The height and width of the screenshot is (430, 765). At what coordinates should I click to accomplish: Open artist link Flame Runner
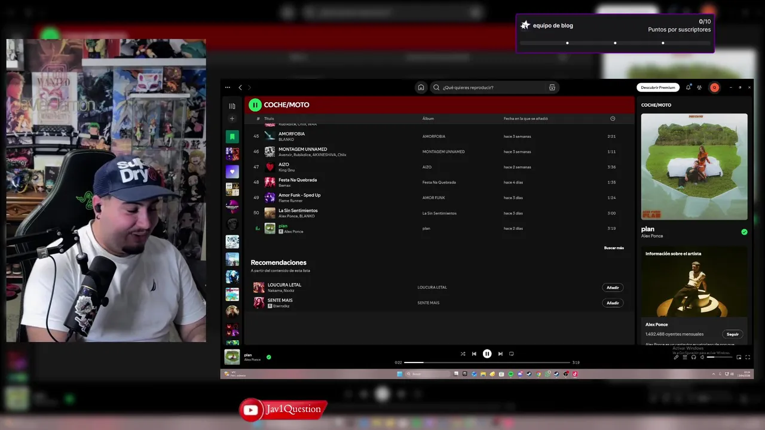click(290, 201)
